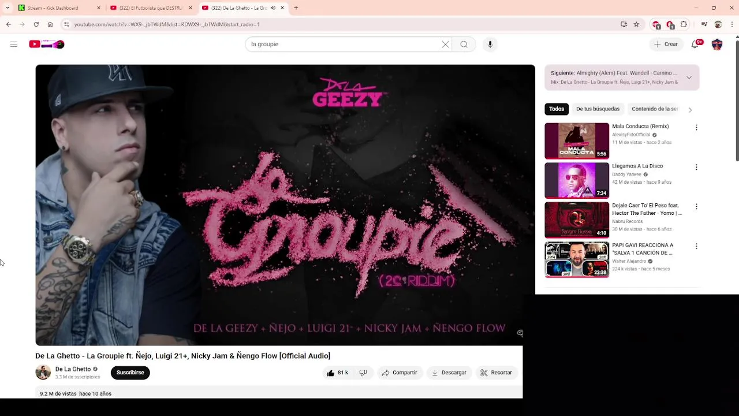Select De tus búsquedas filter chip

(x=598, y=109)
